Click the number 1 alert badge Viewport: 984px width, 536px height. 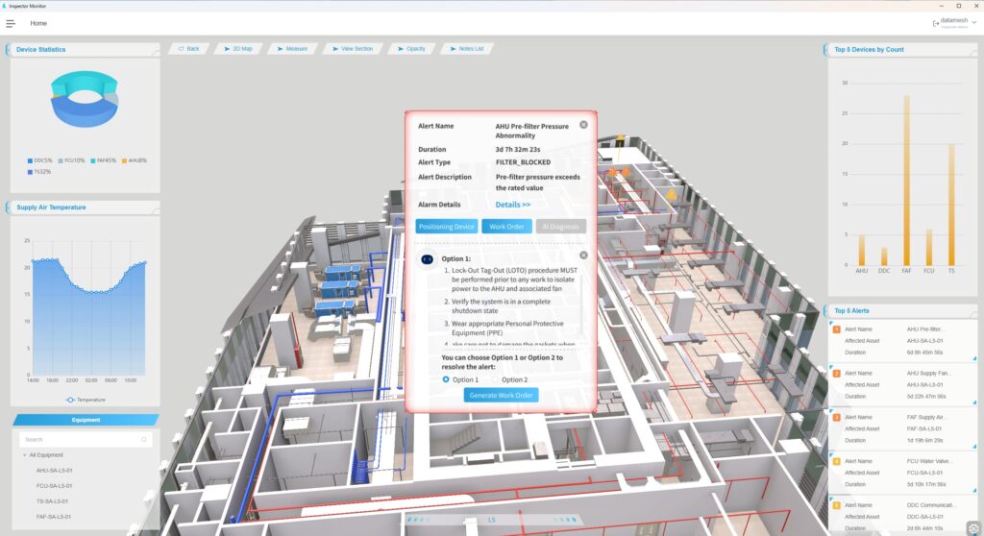(x=836, y=329)
